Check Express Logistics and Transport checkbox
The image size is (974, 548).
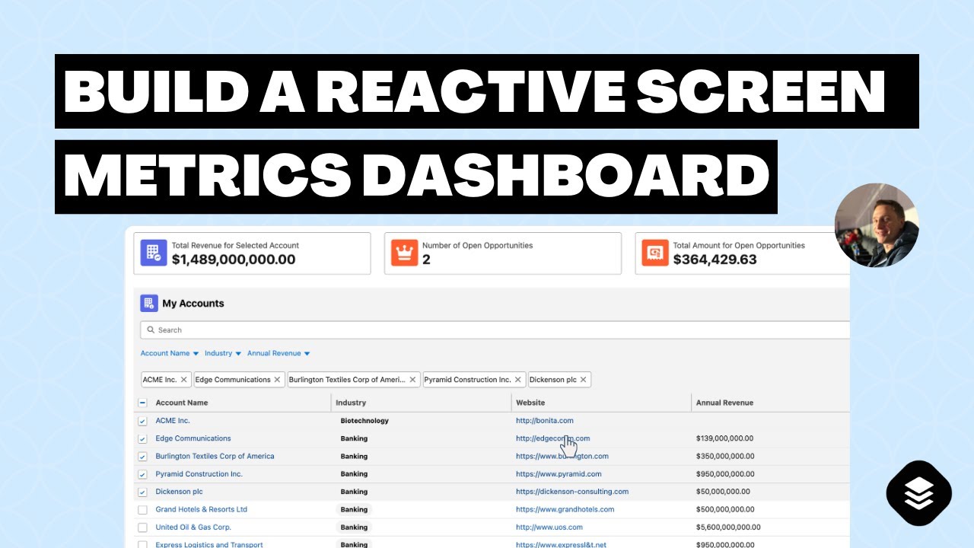[142, 545]
